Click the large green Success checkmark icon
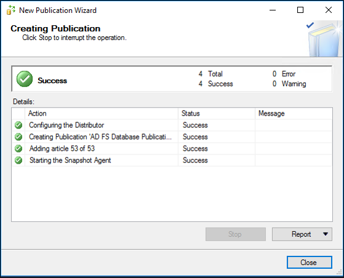This screenshot has width=344, height=278. [x=25, y=79]
